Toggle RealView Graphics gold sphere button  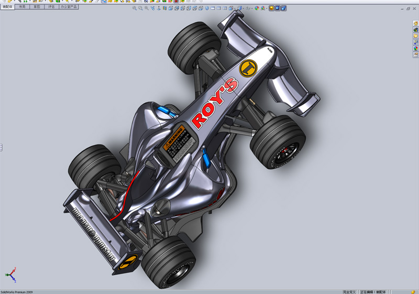click(x=271, y=8)
